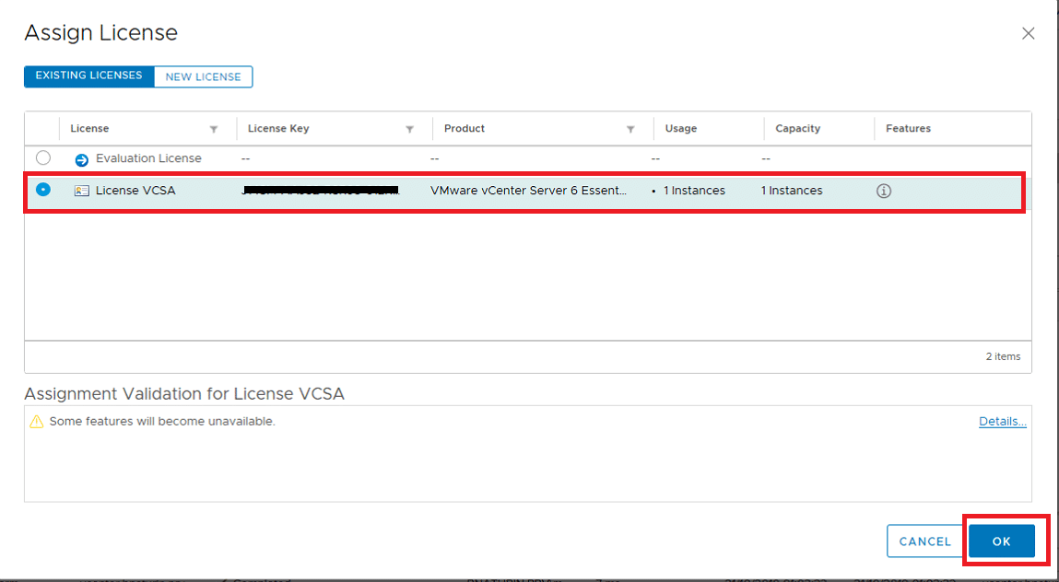The width and height of the screenshot is (1059, 582).
Task: Click the capacity value of License VCSA
Action: (792, 191)
